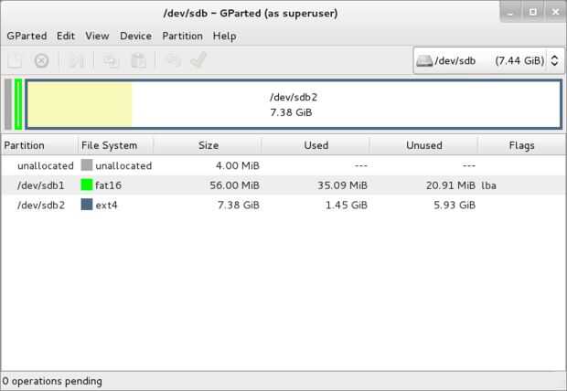Close the GParted window

[x=556, y=12]
